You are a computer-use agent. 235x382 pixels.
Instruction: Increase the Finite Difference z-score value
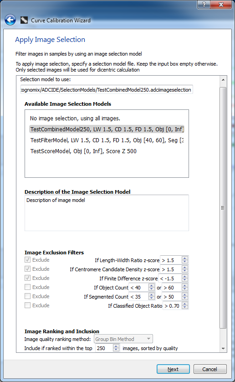point(185,277)
